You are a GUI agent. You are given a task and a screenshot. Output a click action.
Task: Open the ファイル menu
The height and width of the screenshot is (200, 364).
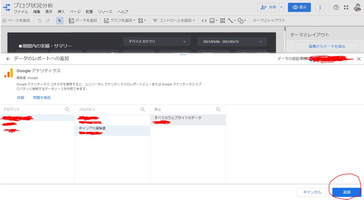[x=21, y=12]
